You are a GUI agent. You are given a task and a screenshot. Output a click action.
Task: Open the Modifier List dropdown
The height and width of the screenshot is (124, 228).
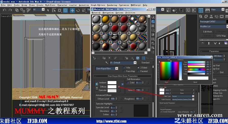214,27
